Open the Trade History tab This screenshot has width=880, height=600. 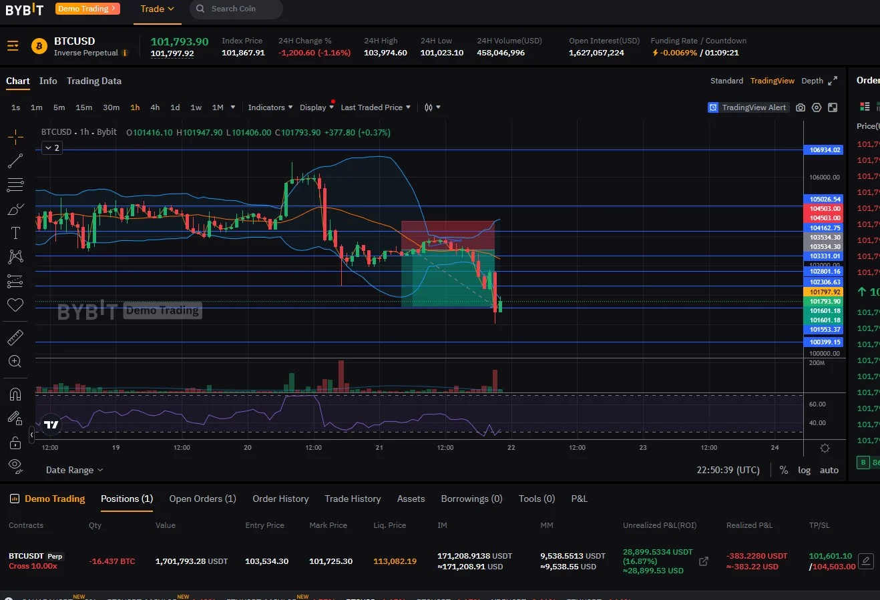tap(353, 499)
